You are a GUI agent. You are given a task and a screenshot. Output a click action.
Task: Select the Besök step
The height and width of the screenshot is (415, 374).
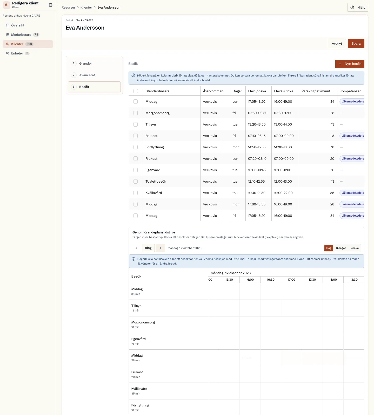tap(94, 87)
